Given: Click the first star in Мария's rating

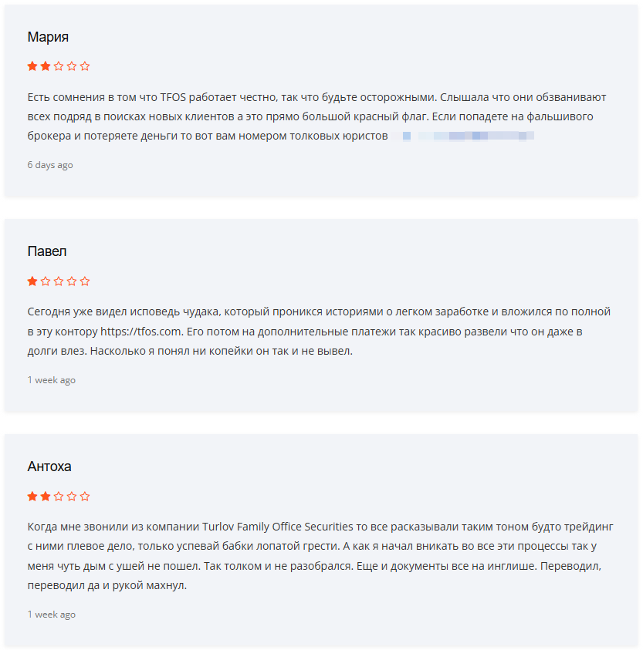Looking at the screenshot, I should pos(32,66).
